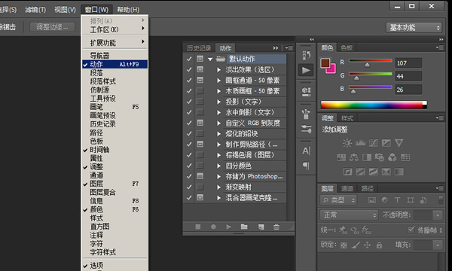Open the 基本功能 workspace dropdown
The height and width of the screenshot is (271, 452).
pos(414,28)
